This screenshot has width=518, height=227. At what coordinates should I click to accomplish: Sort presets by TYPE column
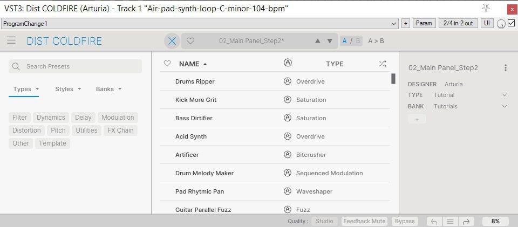(335, 64)
